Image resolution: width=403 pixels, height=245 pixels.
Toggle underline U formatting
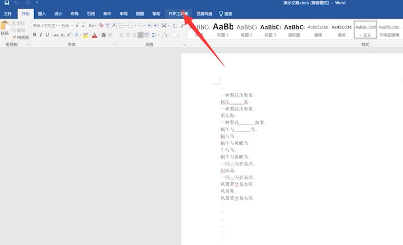(47, 35)
